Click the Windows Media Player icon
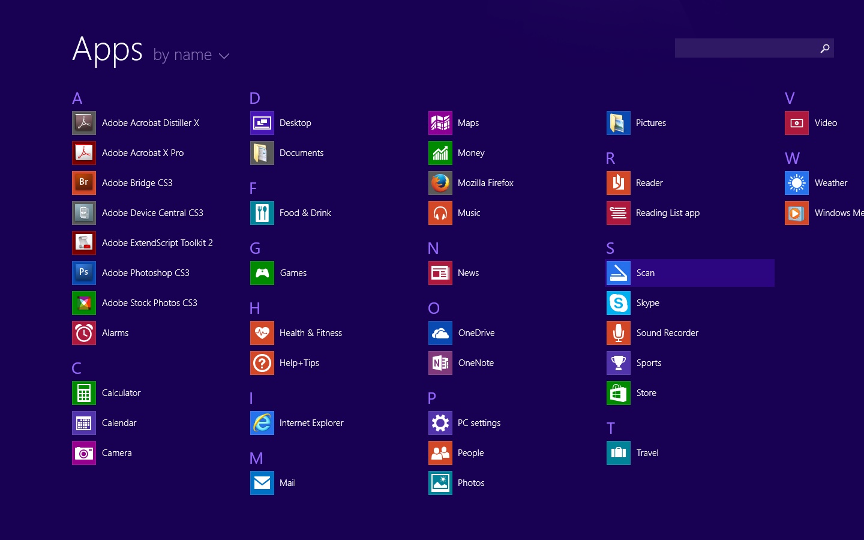 (797, 213)
